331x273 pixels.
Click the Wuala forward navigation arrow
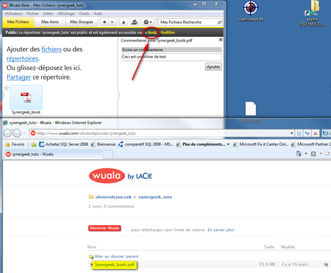click(112, 22)
